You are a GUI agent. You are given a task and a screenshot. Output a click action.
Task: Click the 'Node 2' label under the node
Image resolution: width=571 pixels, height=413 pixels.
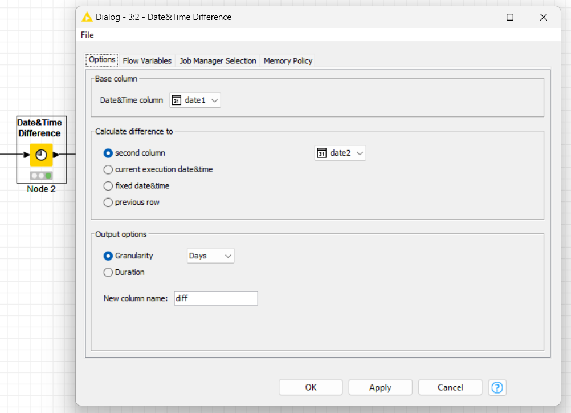pos(41,189)
